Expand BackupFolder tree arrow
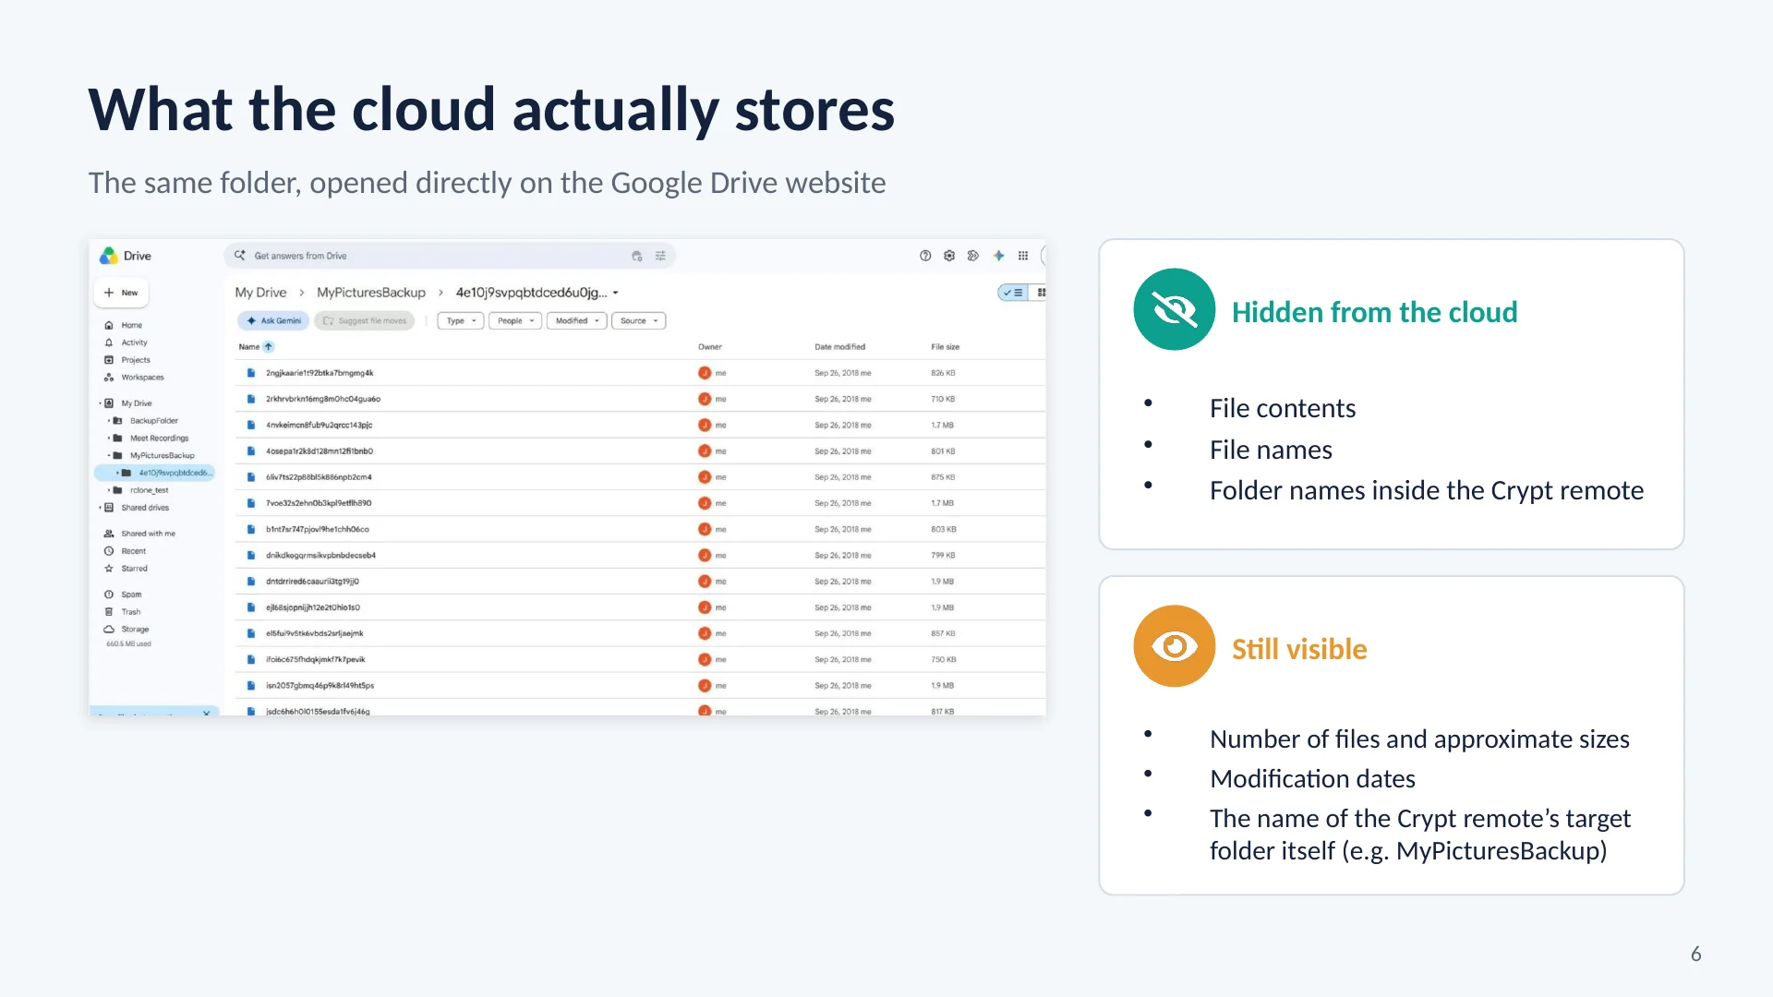 click(x=109, y=421)
